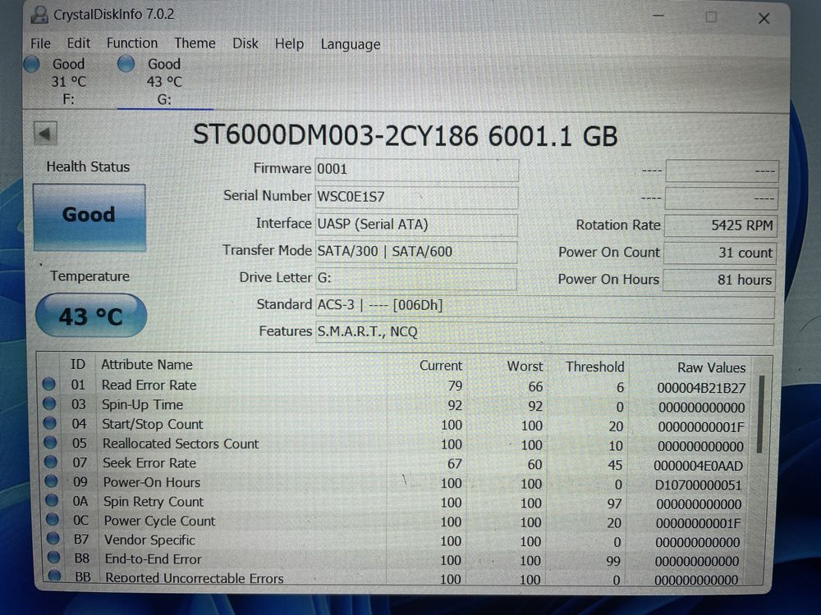This screenshot has width=821, height=615.
Task: Select the Vendor Specific attribute name
Action: coord(149,540)
